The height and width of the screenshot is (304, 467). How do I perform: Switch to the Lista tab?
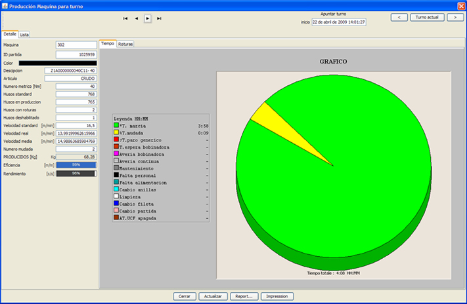(24, 35)
